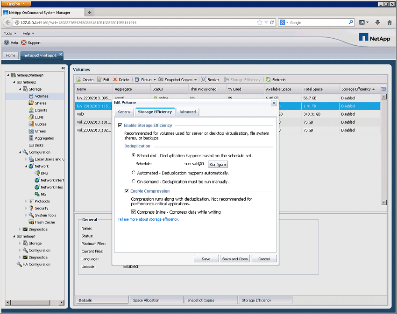Open Flash Cache in the tree
Viewport: 397px width, 314px height.
[x=45, y=222]
